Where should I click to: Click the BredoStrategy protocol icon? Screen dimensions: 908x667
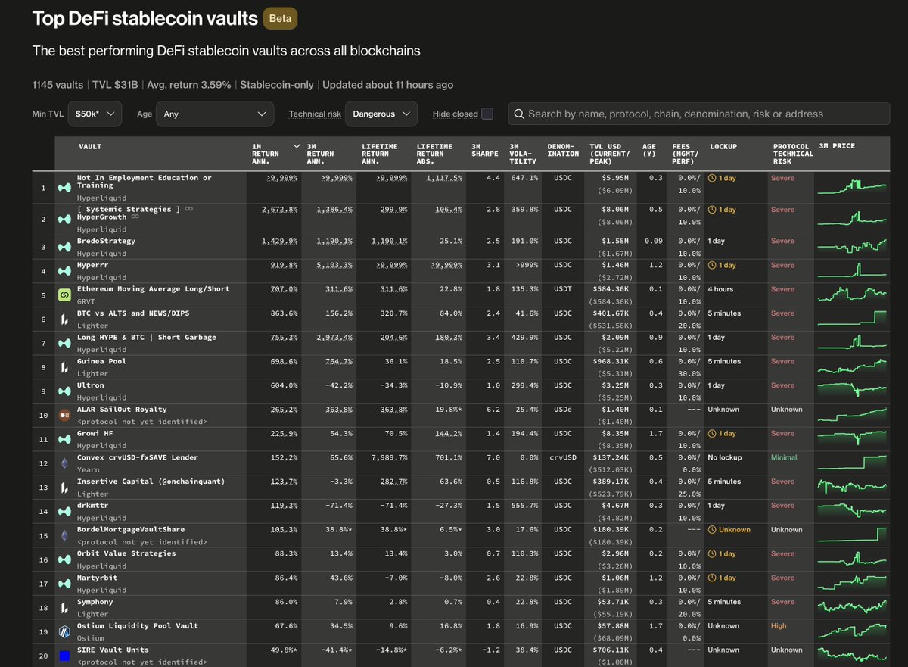tap(65, 247)
